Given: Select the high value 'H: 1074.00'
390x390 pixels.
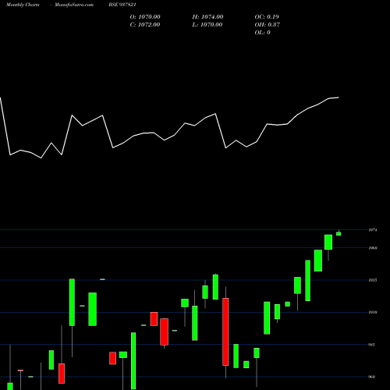Looking at the screenshot, I should pos(207,17).
